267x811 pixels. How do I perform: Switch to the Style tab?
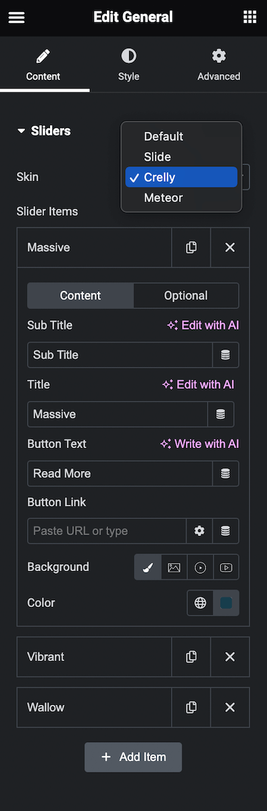click(128, 65)
